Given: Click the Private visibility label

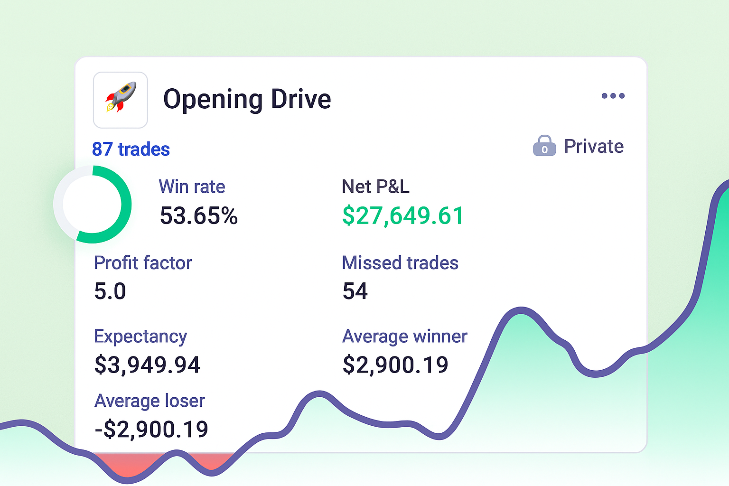Looking at the screenshot, I should click(594, 146).
